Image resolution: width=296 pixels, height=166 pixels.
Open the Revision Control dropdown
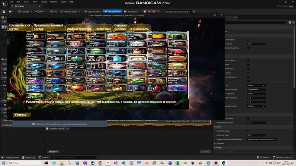pos(283,157)
